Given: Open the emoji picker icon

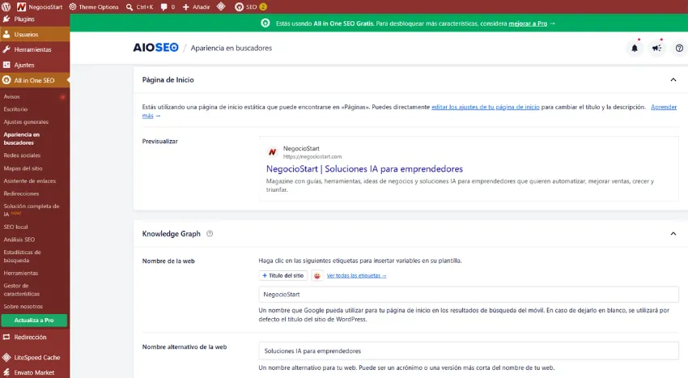Looking at the screenshot, I should click(x=316, y=276).
